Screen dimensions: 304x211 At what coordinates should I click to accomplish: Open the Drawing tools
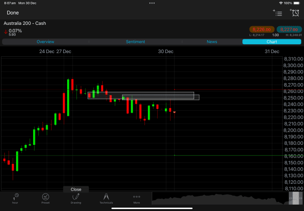(x=76, y=198)
